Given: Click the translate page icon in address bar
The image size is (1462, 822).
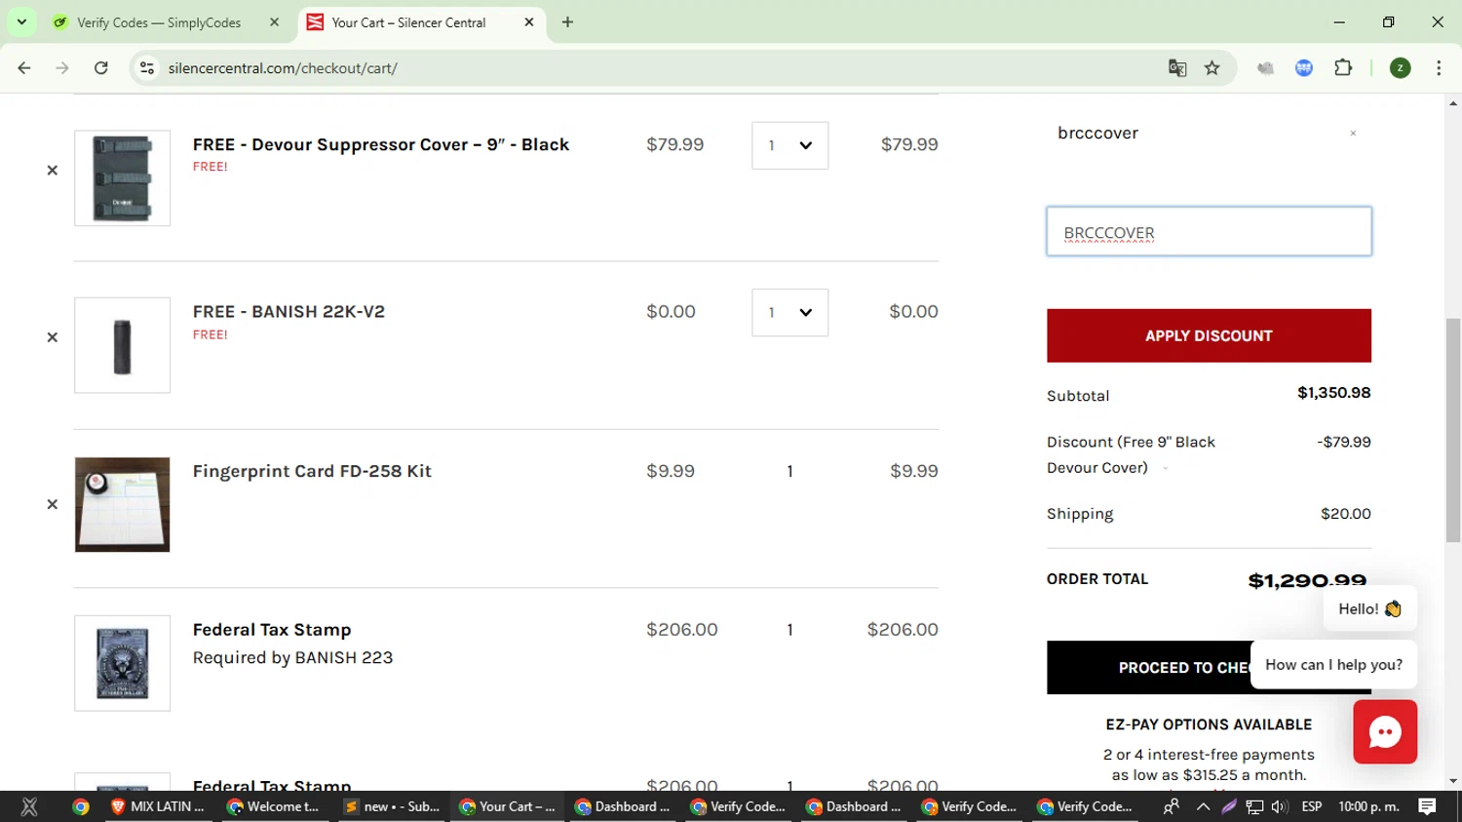Looking at the screenshot, I should coord(1177,68).
